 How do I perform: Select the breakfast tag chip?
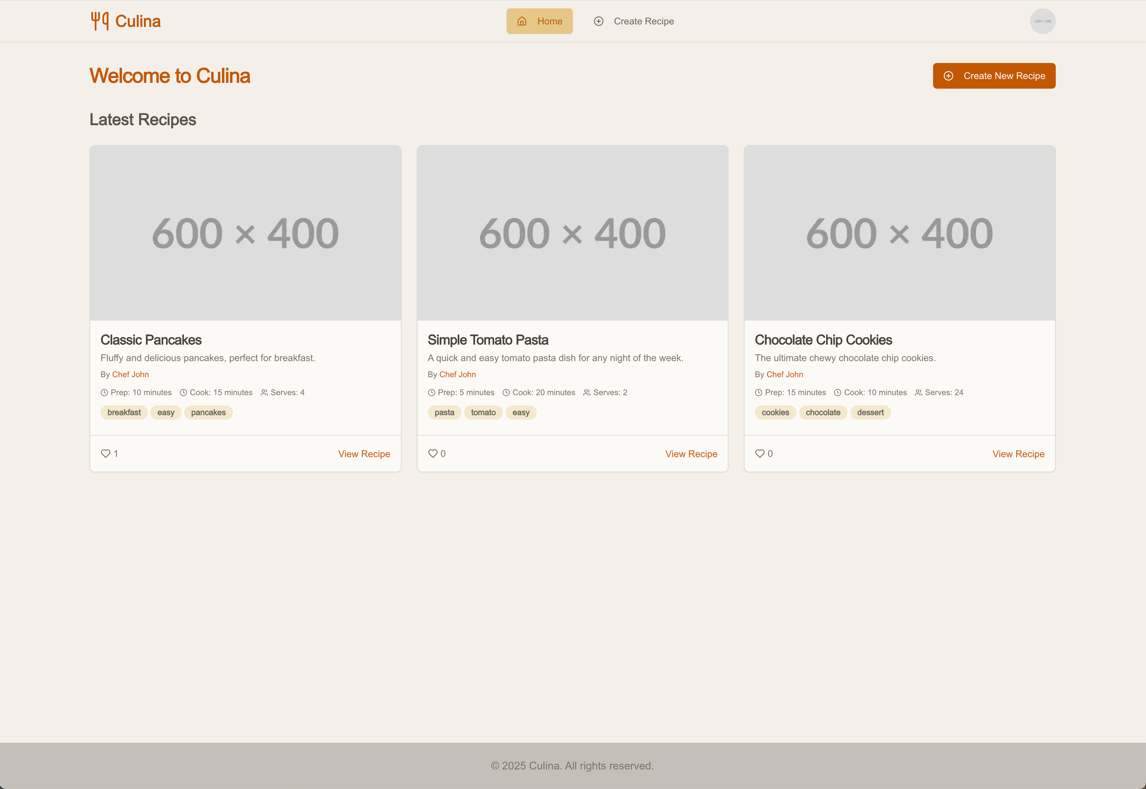coord(124,412)
